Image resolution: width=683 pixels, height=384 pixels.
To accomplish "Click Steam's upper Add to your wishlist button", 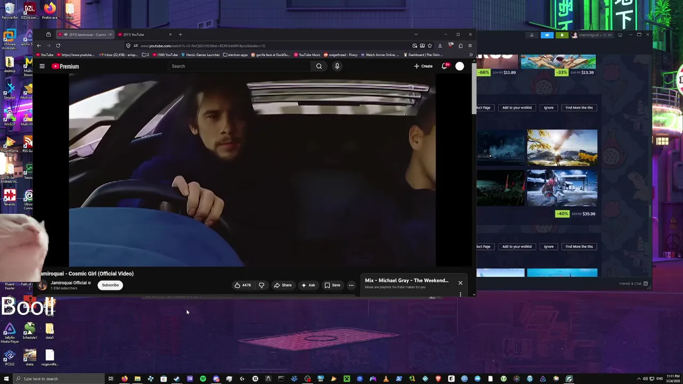I will tap(517, 108).
